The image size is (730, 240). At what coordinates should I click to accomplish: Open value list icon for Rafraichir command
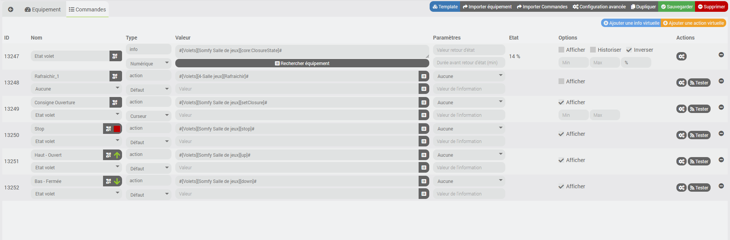(x=424, y=76)
